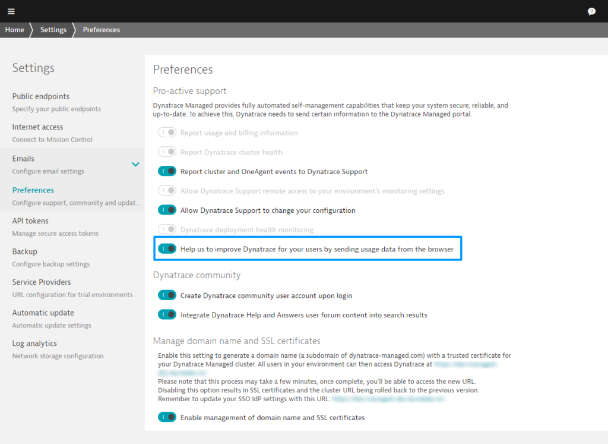Open Internet access settings
The image size is (608, 444).
tap(37, 127)
